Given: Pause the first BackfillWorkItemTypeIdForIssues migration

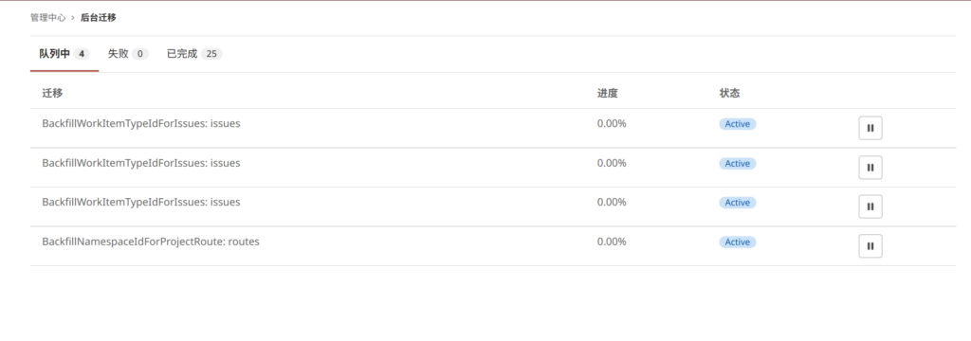Looking at the screenshot, I should coord(870,128).
